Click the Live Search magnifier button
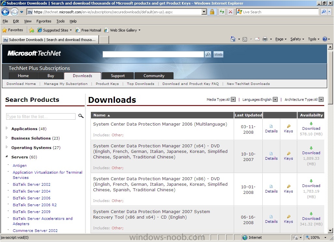Screen dimensions: 334x242 [324, 12]
